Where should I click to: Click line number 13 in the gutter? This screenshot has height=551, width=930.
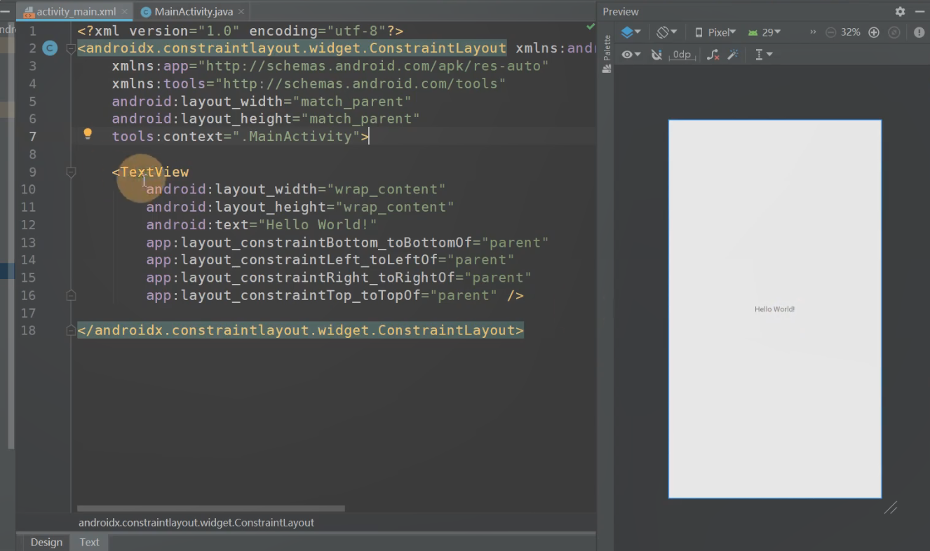[x=28, y=243]
